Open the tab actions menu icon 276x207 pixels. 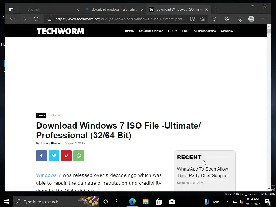pyautogui.click(x=11, y=9)
